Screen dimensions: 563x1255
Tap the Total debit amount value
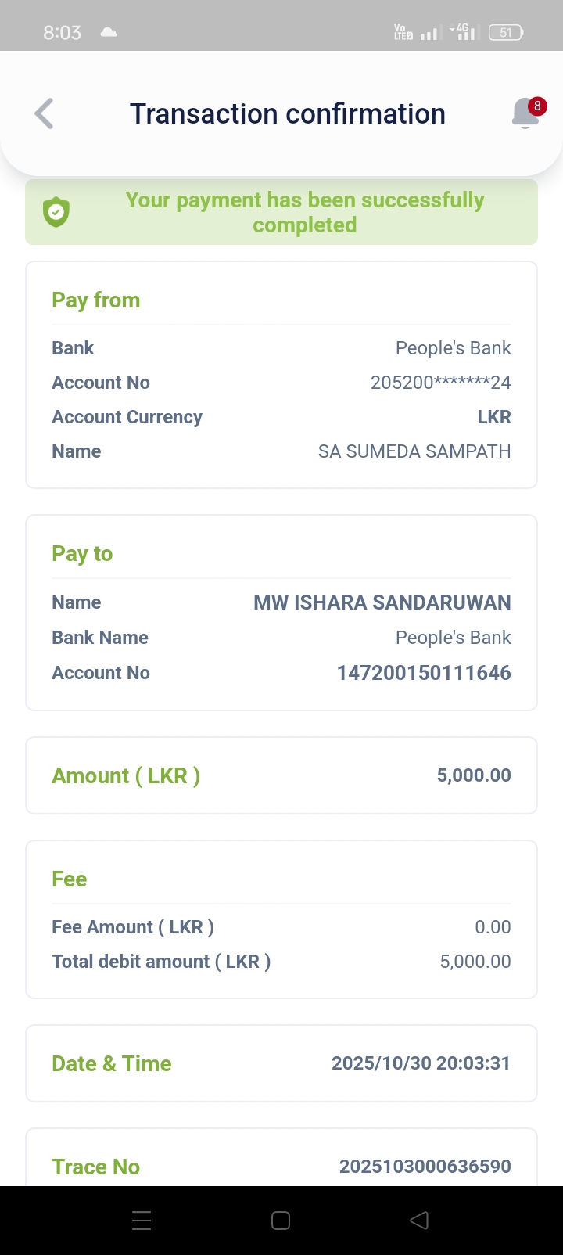(x=475, y=962)
